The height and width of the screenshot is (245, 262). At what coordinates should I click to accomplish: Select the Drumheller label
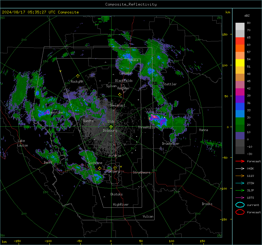point(171,144)
